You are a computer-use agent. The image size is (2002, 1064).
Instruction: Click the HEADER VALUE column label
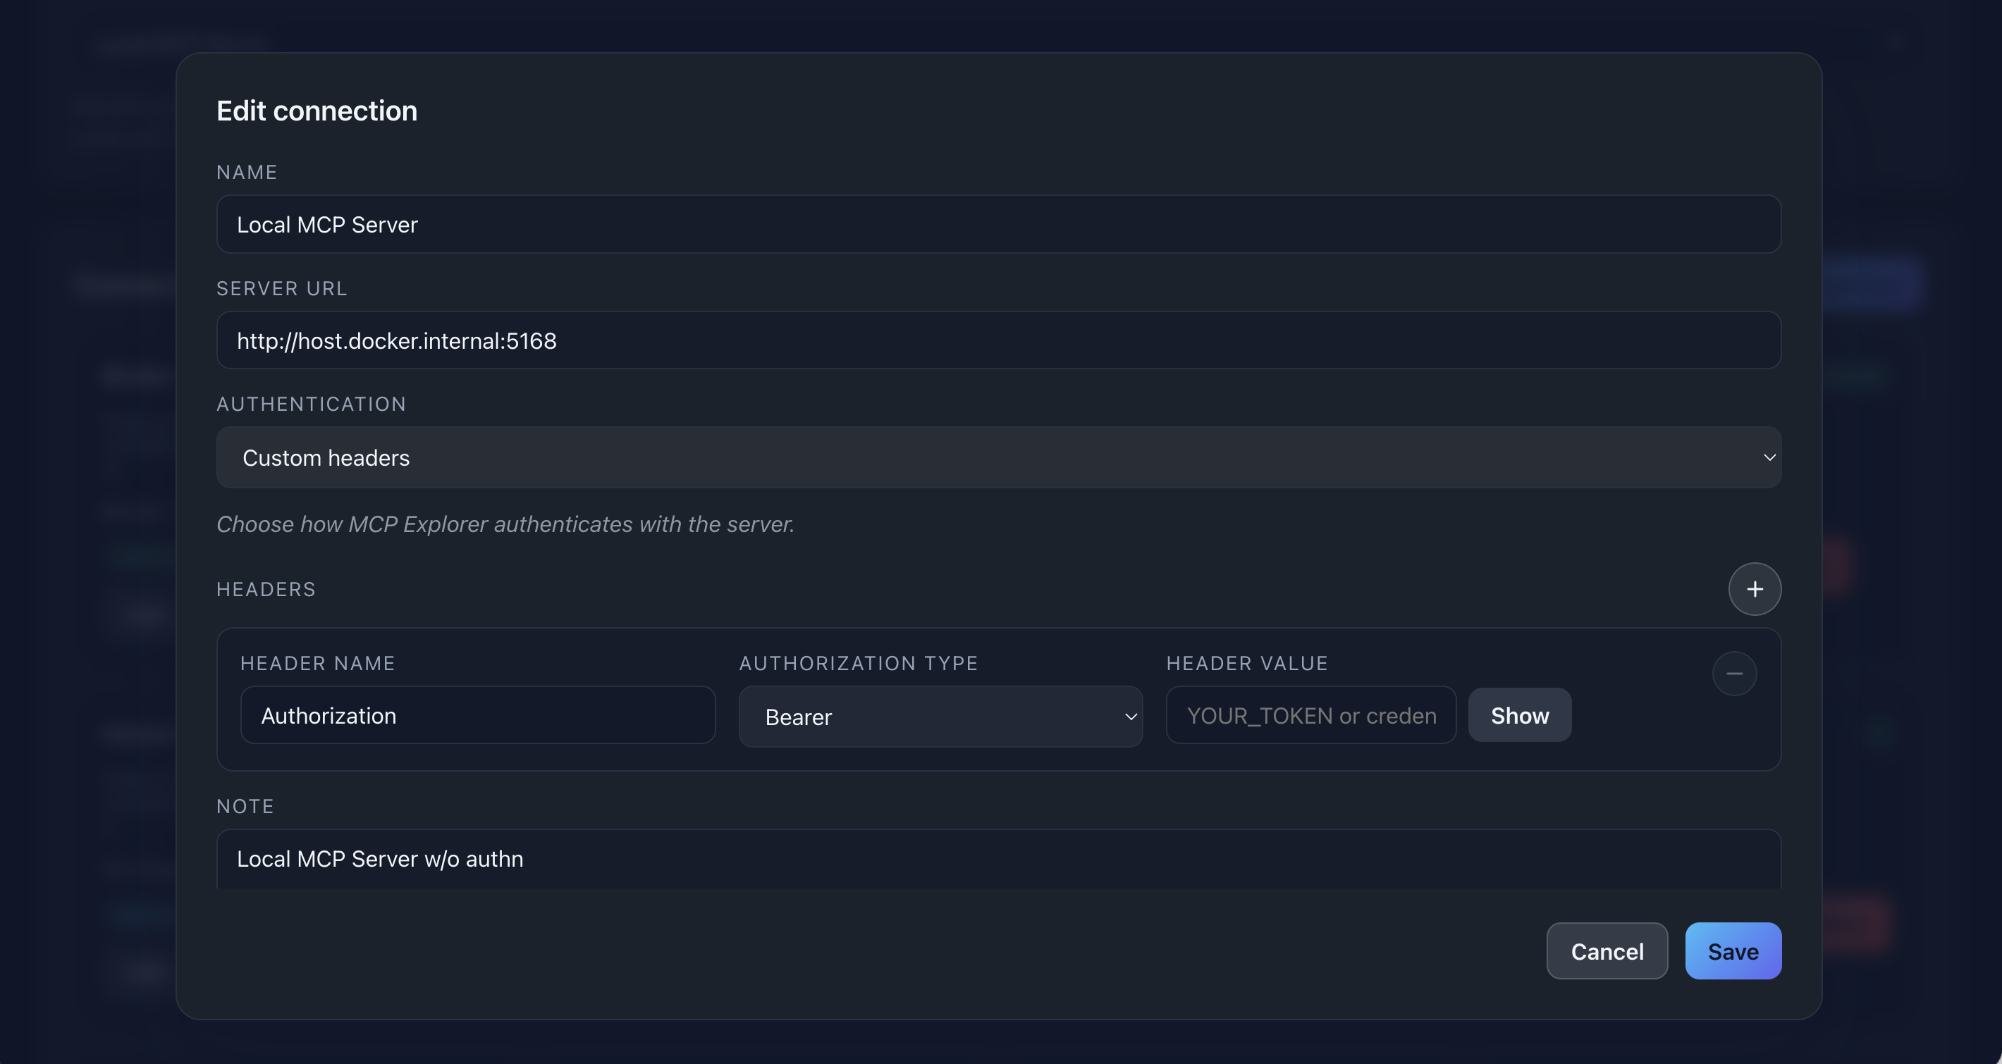(1246, 663)
